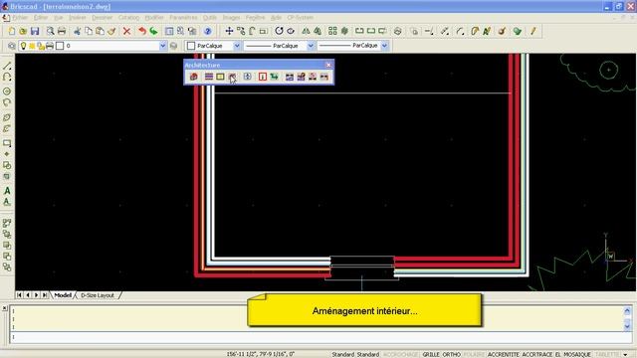Click the next layout tab arrow

tap(36, 295)
